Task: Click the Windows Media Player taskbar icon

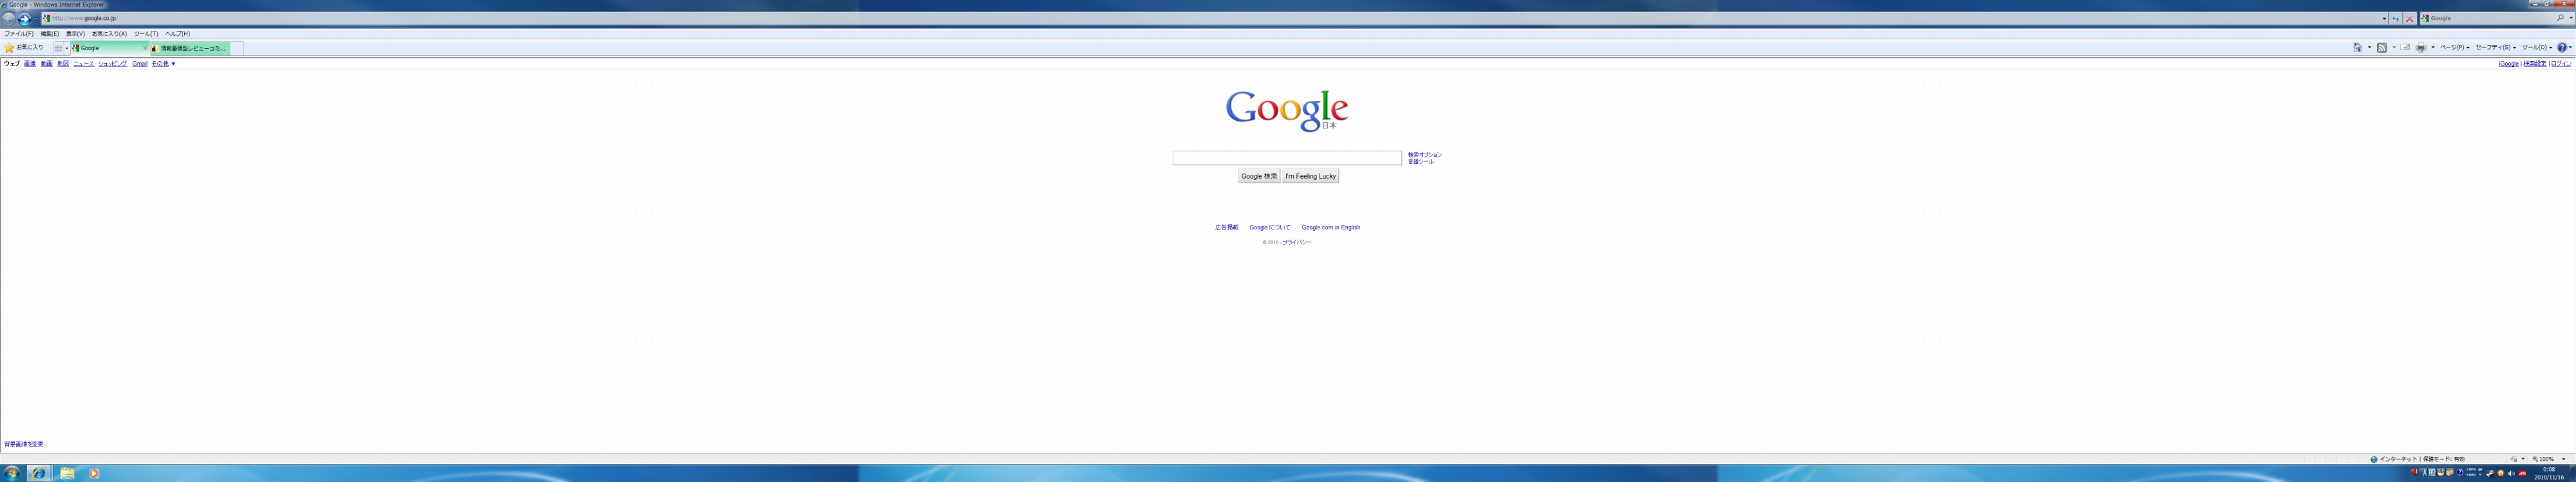Action: (x=94, y=473)
